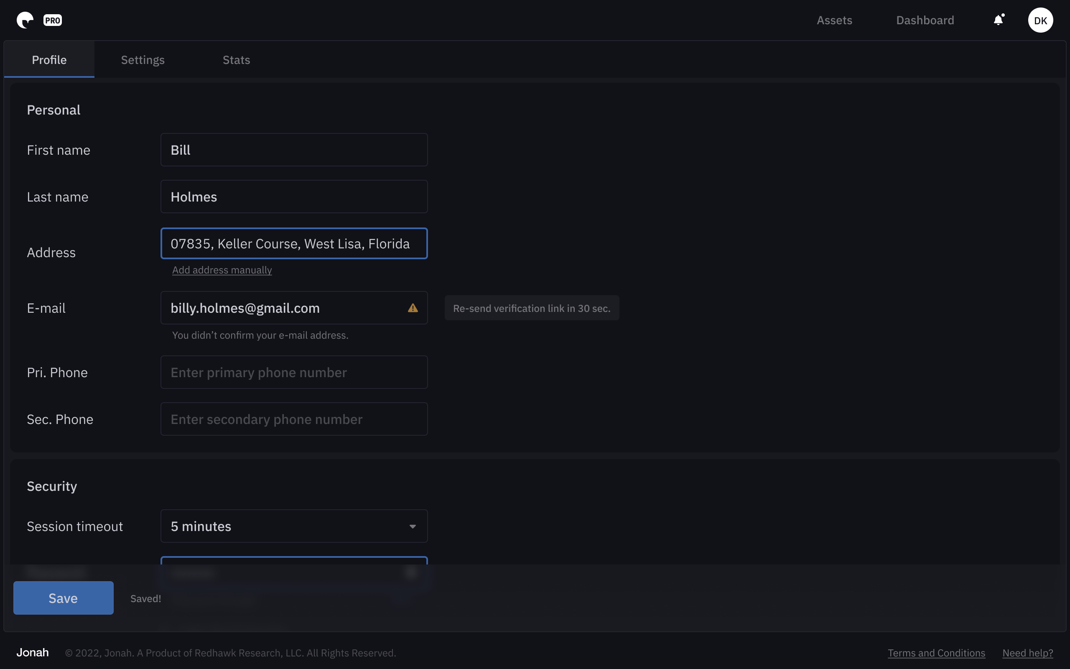Click the First name field containing Bill
Screen dimensions: 1070x669
pyautogui.click(x=293, y=150)
